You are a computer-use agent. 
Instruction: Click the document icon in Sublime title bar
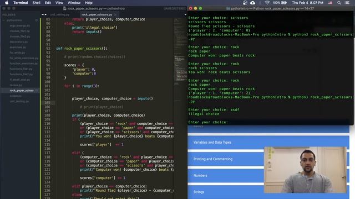pyautogui.click(x=65, y=8)
